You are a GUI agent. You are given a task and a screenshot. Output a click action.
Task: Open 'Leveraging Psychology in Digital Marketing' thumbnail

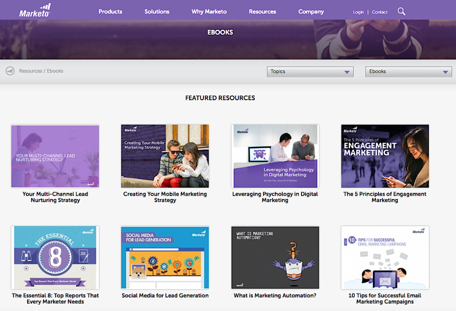pyautogui.click(x=275, y=156)
